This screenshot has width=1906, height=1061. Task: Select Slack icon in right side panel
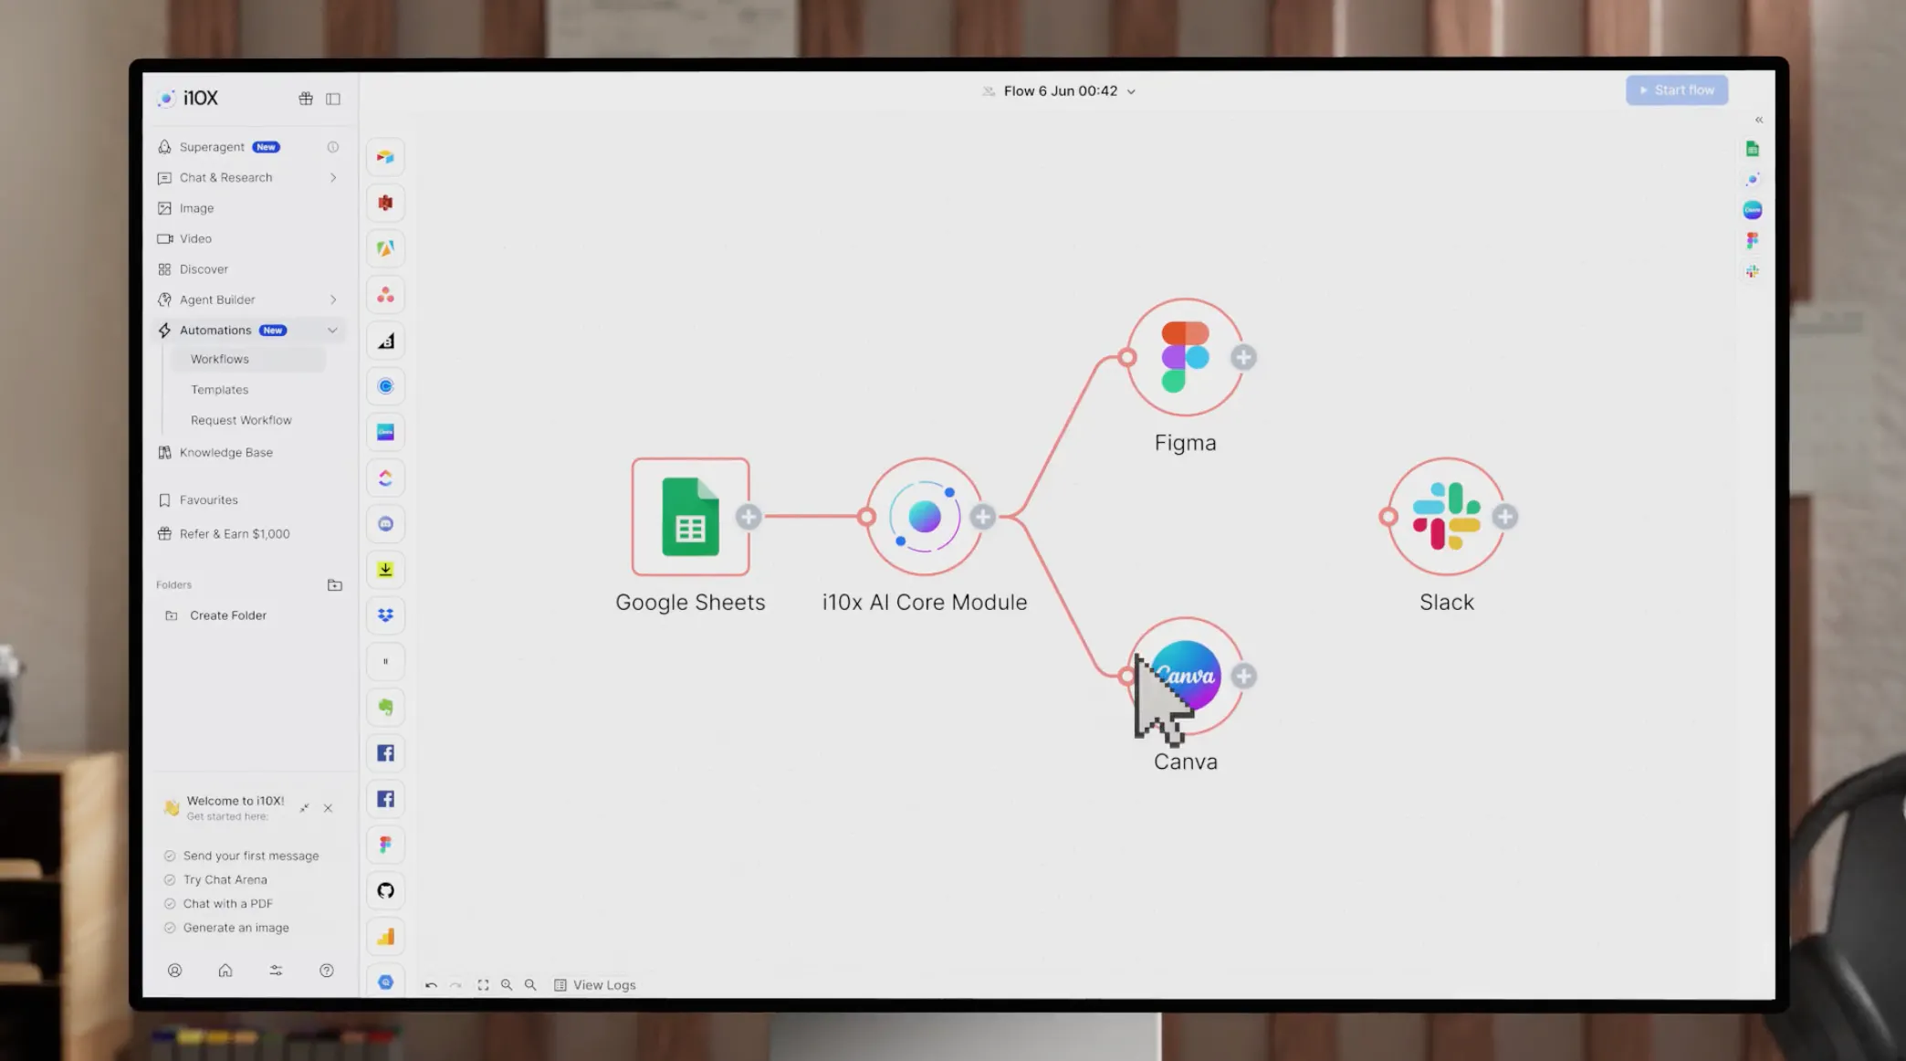[x=1752, y=271]
